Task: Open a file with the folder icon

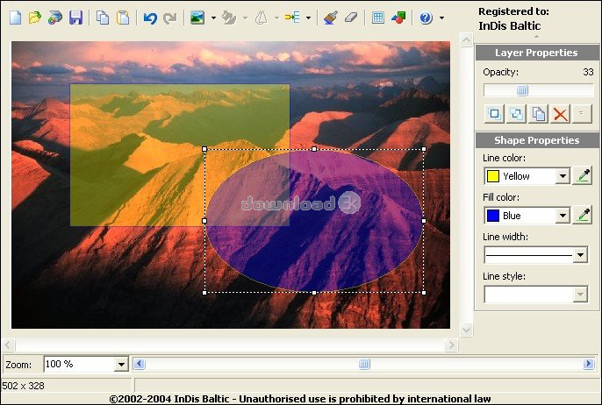Action: coord(35,18)
